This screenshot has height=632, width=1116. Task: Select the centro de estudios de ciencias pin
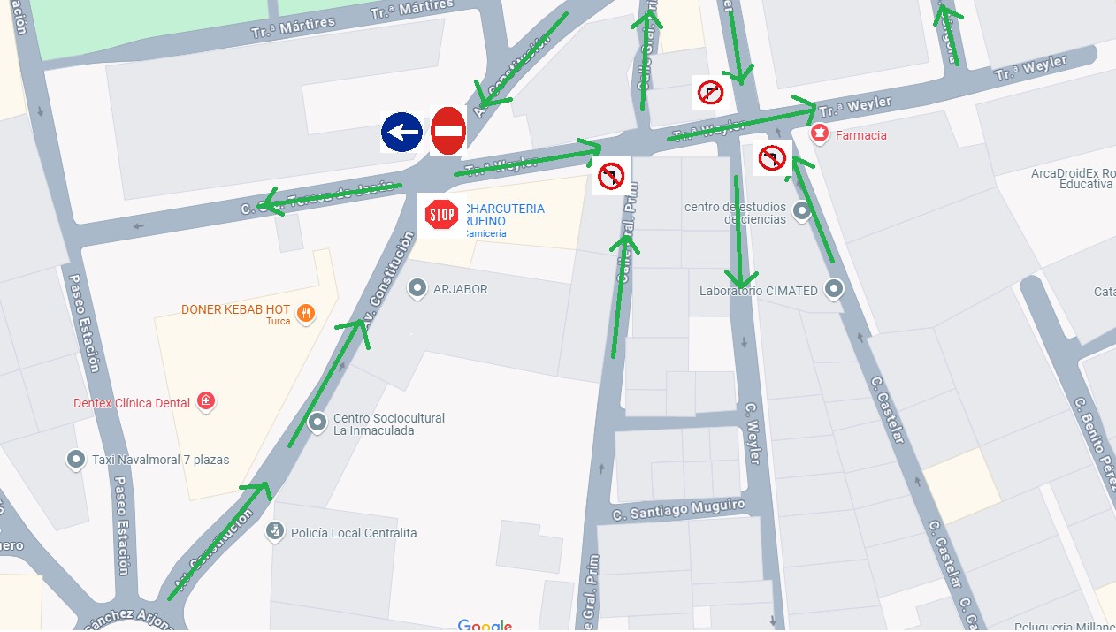click(802, 211)
